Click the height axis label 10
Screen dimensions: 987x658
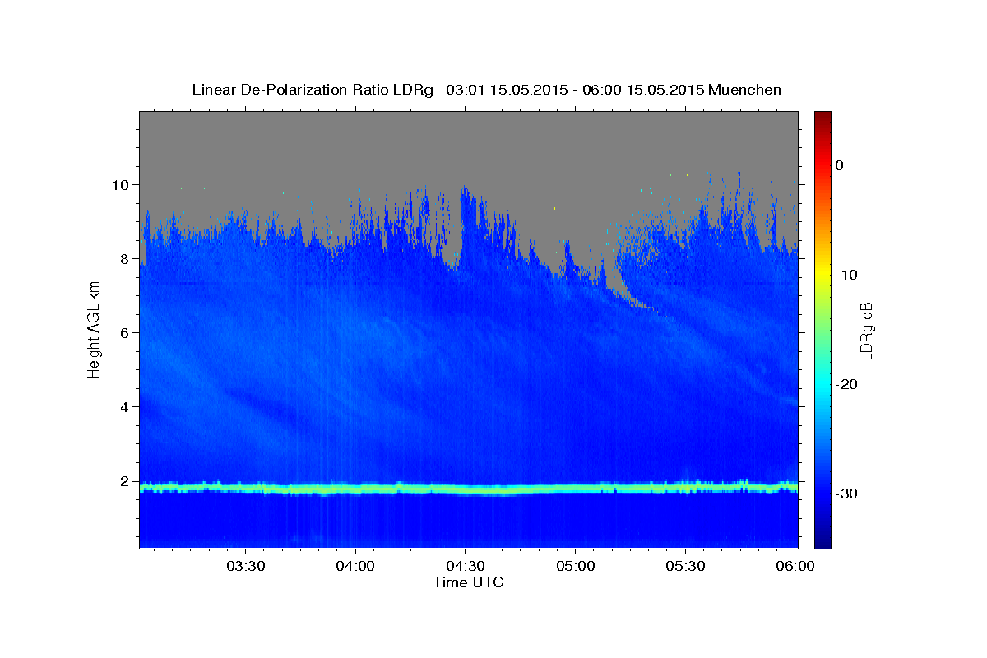(122, 184)
